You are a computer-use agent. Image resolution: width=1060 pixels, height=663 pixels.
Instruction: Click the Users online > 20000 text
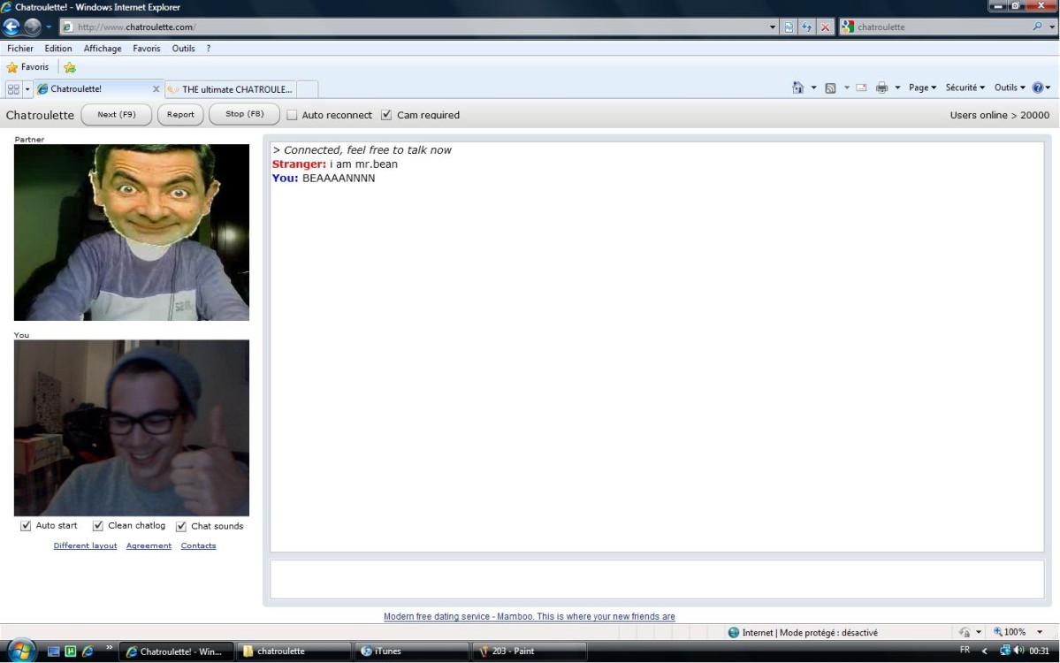pyautogui.click(x=999, y=115)
